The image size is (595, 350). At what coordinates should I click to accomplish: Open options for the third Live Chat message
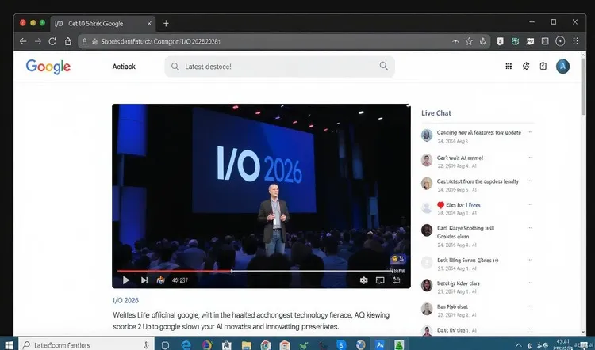(x=530, y=181)
